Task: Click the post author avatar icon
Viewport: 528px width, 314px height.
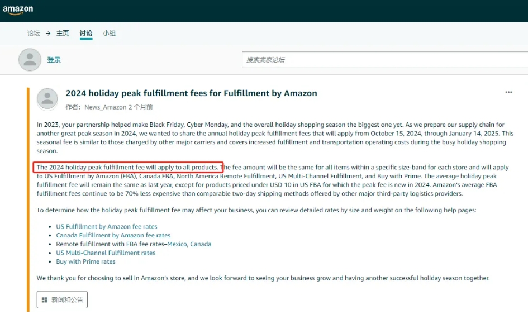Action: (47, 99)
